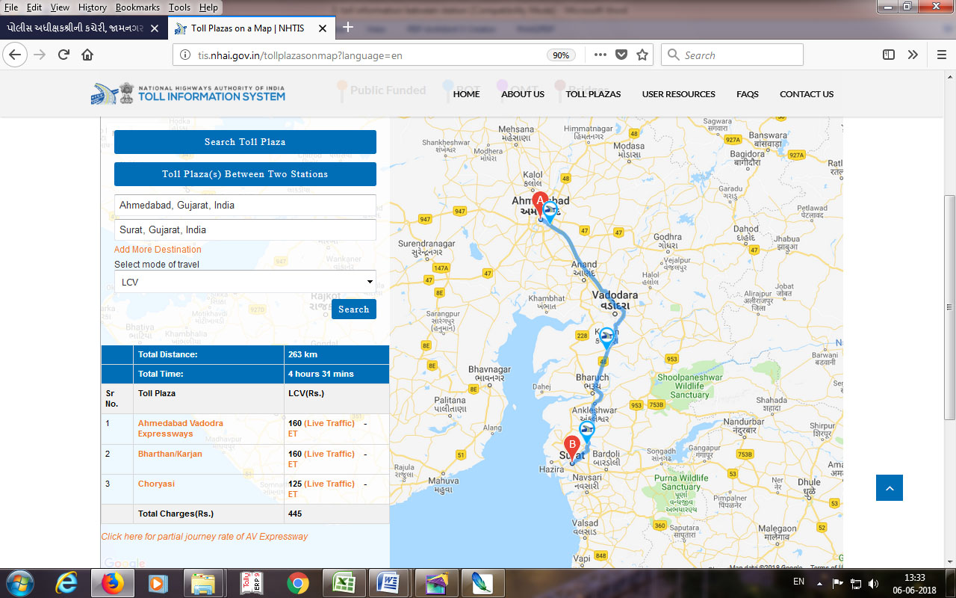Open the Pocket save icon
956x598 pixels.
coord(621,55)
